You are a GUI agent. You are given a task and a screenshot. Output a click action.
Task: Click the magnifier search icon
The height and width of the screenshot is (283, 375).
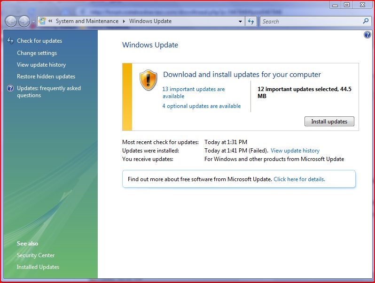pos(366,21)
